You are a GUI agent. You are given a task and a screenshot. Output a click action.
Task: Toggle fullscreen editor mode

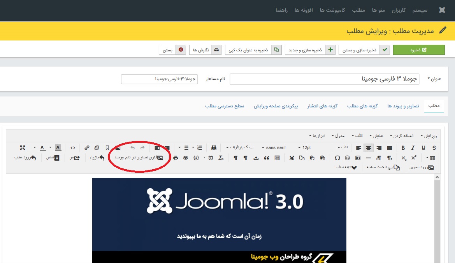coord(22,148)
